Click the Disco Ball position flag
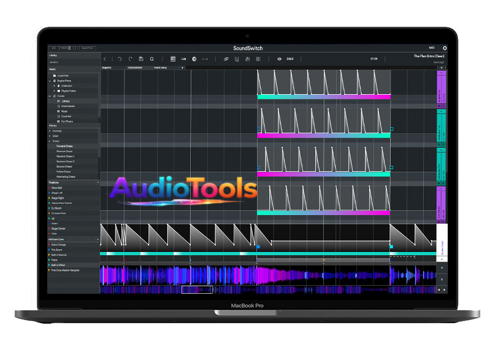 click(49, 188)
